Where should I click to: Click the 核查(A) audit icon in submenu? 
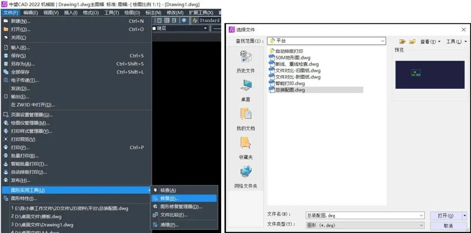point(155,190)
